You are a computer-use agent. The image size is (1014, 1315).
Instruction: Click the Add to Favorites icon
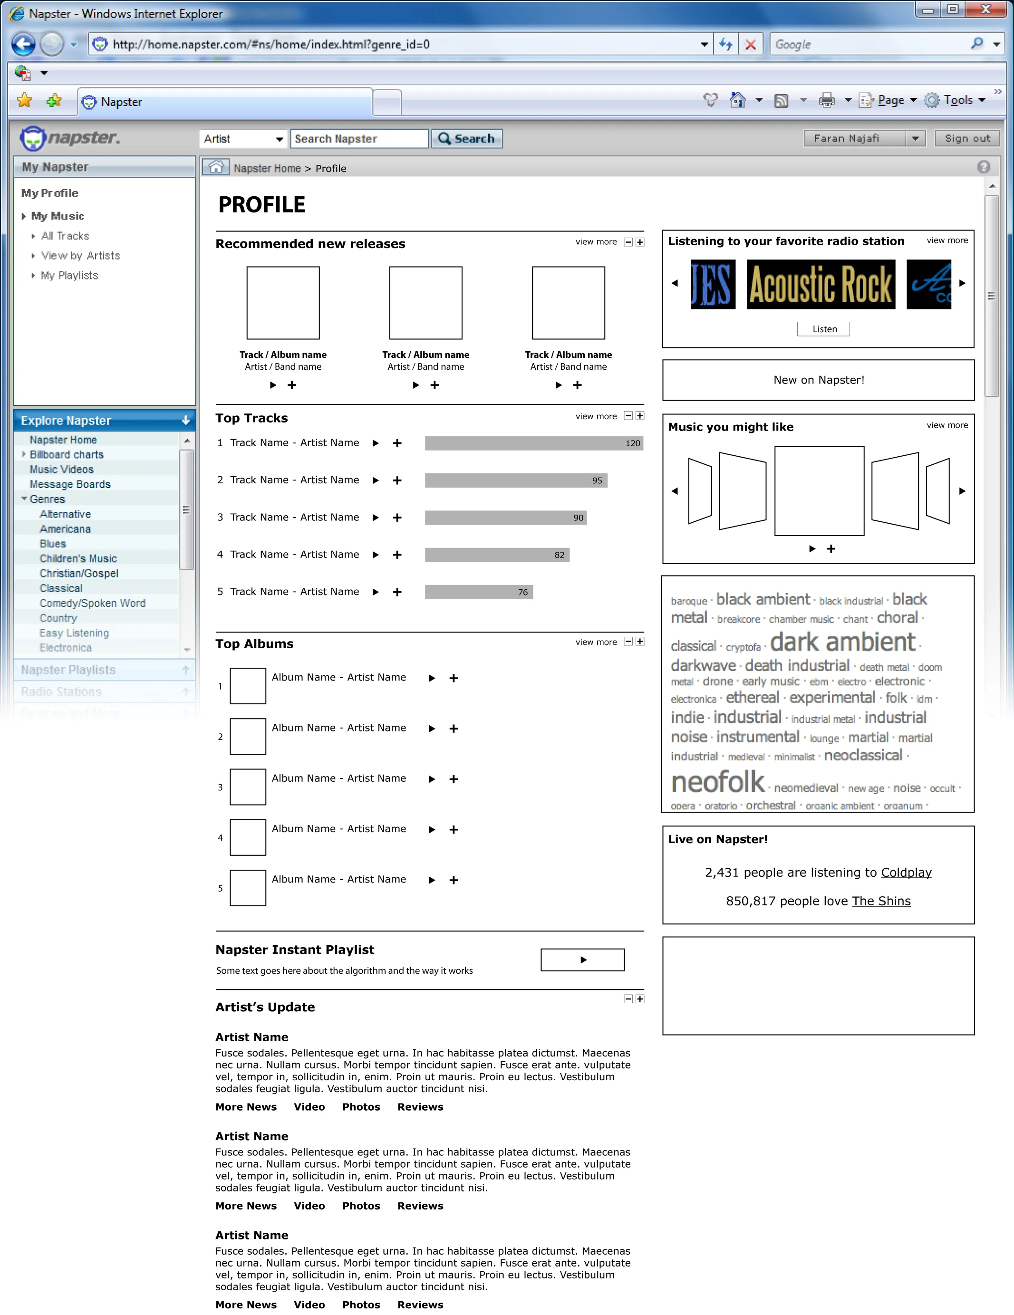[x=54, y=101]
